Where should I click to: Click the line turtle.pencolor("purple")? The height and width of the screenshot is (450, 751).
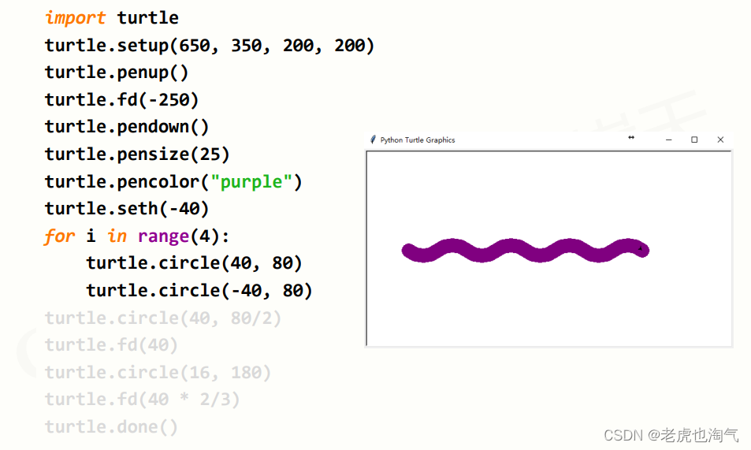click(x=173, y=181)
